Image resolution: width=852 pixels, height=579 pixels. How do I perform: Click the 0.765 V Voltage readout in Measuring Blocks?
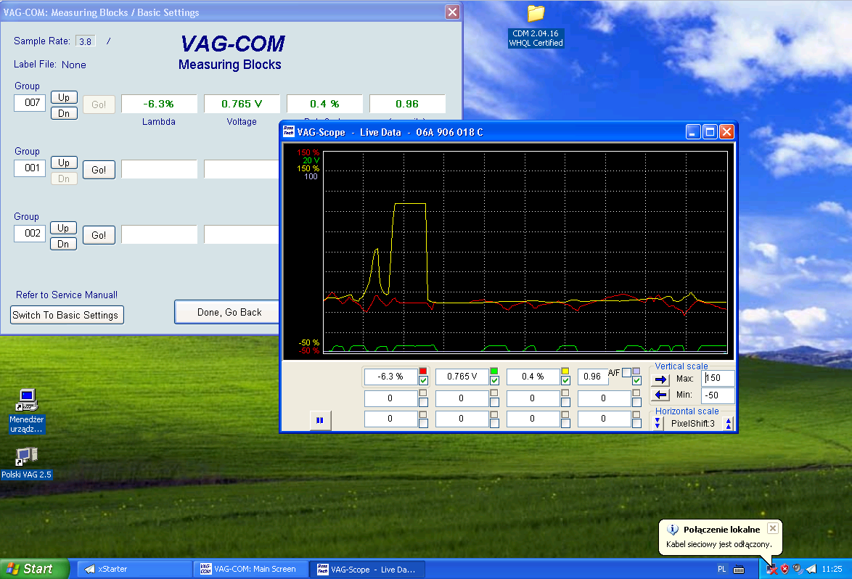tap(242, 104)
